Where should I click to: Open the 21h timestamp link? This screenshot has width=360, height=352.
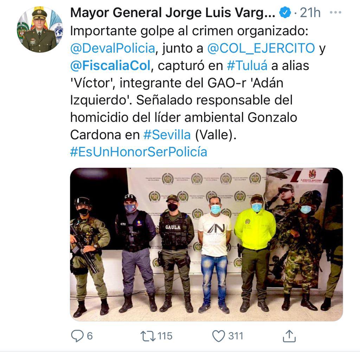[310, 13]
